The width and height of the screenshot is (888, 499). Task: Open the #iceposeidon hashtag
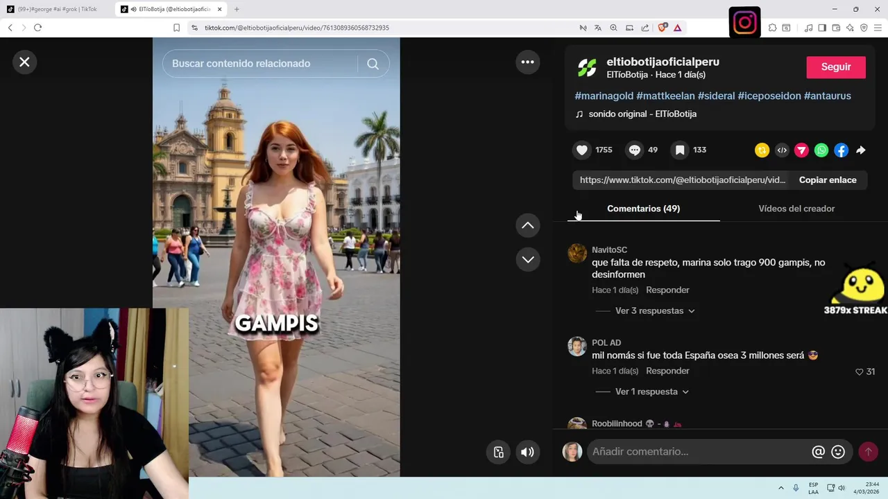(x=769, y=96)
